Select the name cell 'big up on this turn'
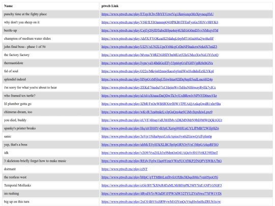The image size is (275, 206). point(51,201)
